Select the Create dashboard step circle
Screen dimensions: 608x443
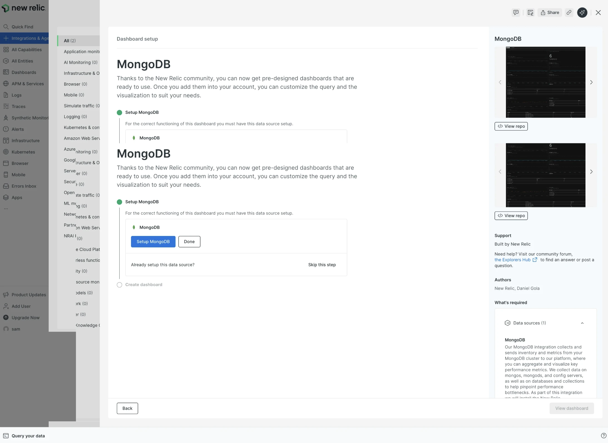[x=120, y=285]
